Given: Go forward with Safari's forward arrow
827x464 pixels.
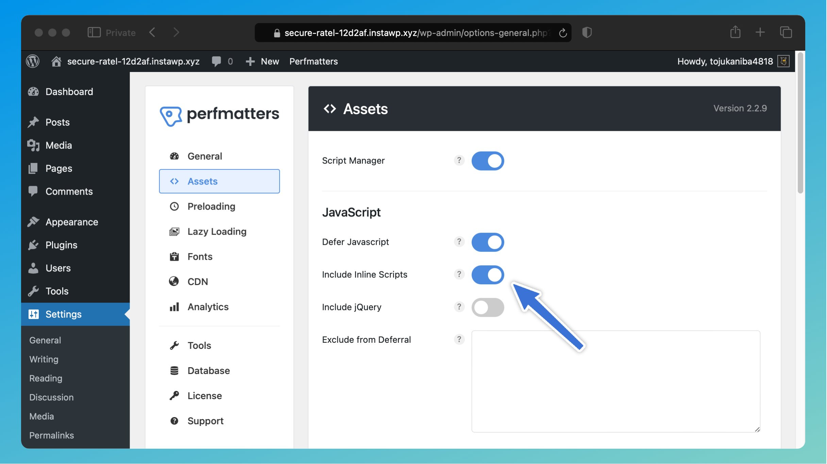Looking at the screenshot, I should 176,33.
